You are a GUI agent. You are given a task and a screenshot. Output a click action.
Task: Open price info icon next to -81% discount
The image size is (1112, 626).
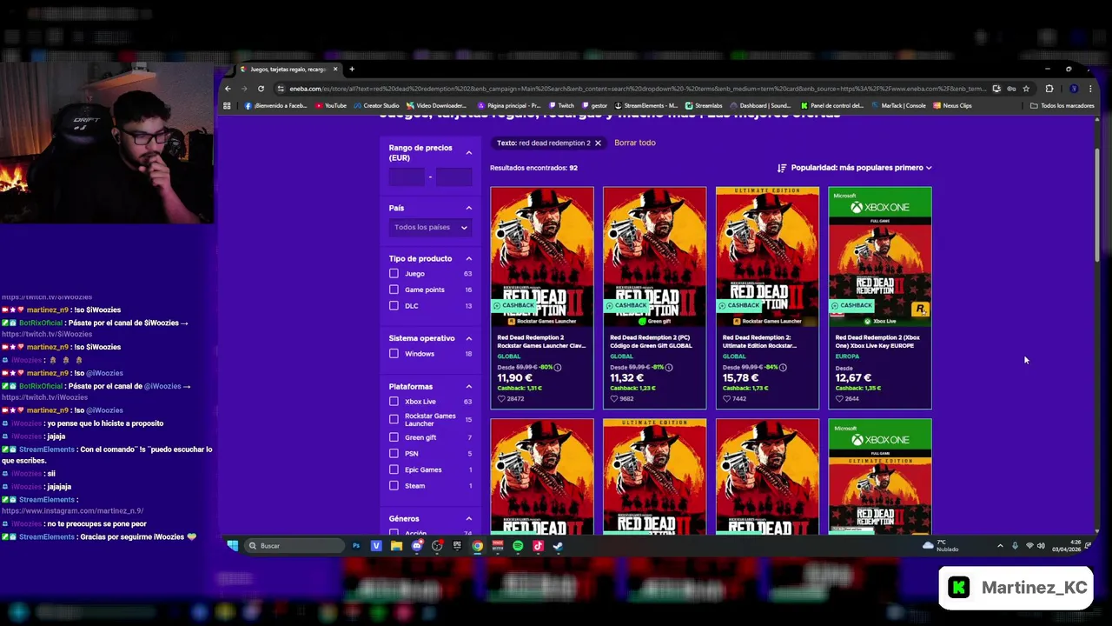[669, 367]
